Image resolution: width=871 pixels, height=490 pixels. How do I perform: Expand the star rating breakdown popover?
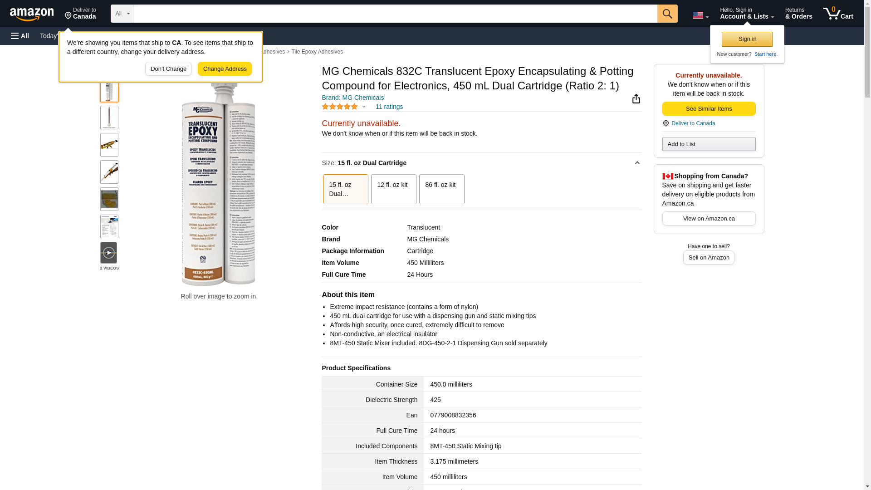pos(364,107)
